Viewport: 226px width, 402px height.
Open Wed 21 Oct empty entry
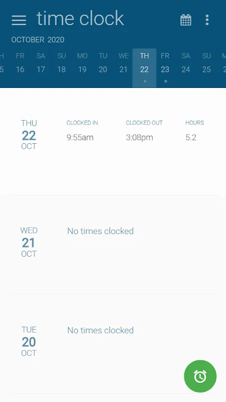coord(113,245)
